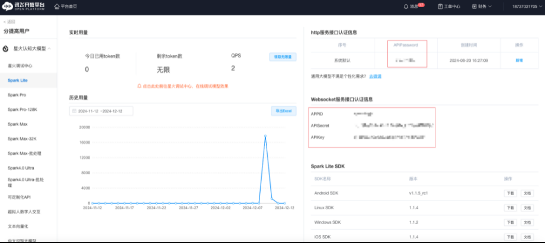Select Spark Pro in the sidebar

17,95
